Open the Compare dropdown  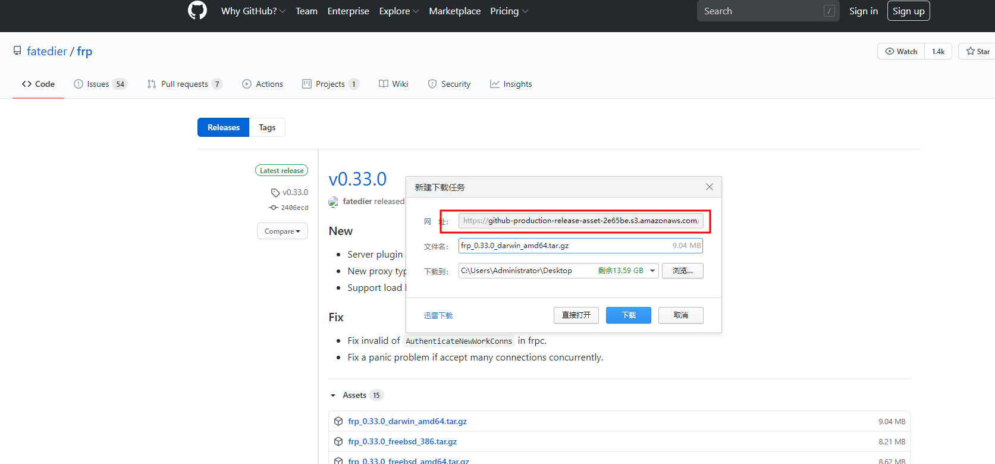tap(282, 231)
